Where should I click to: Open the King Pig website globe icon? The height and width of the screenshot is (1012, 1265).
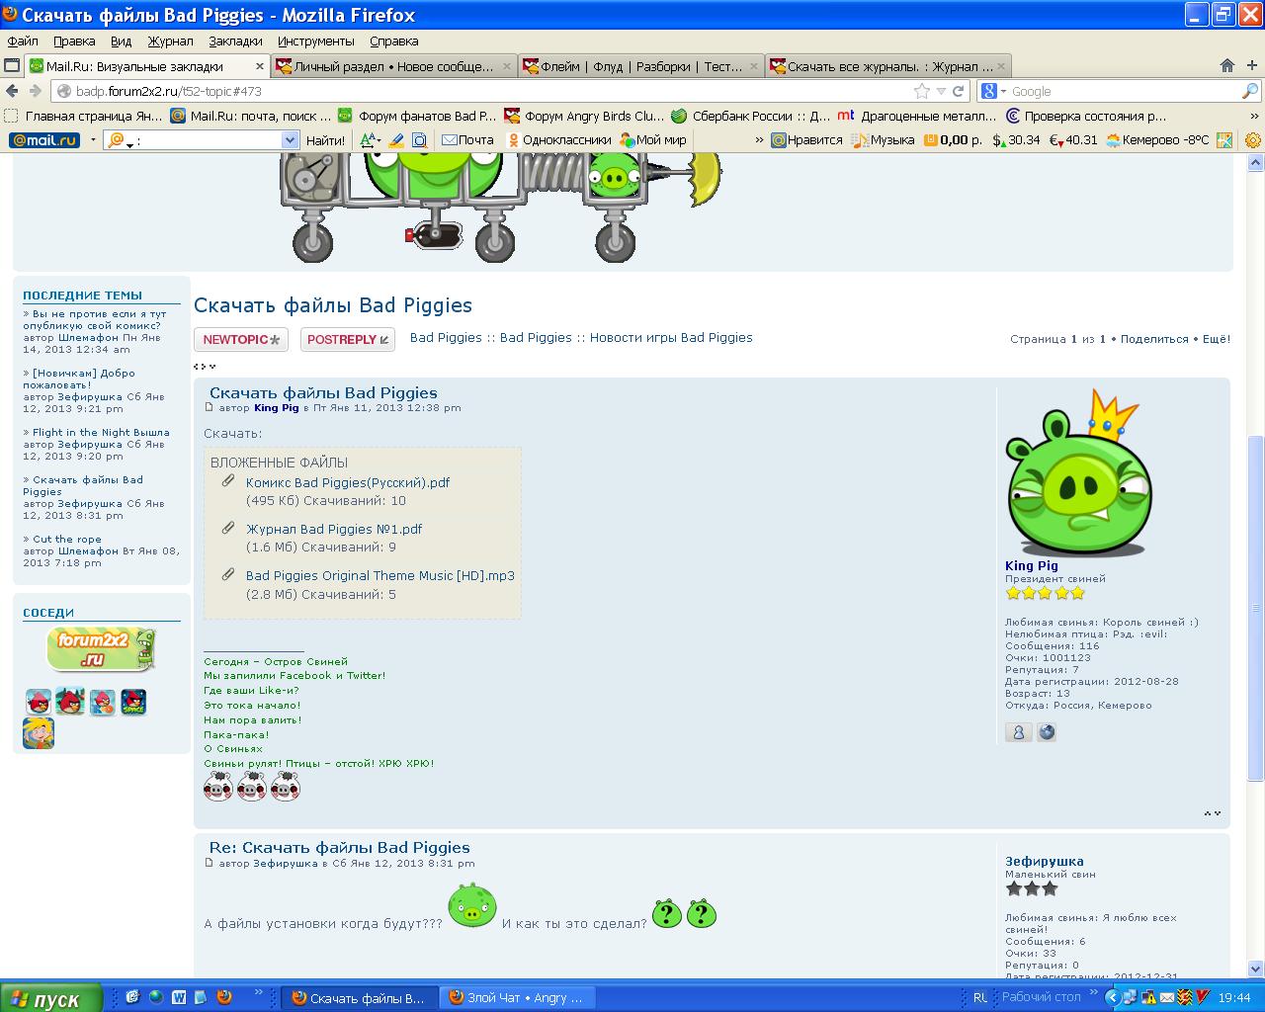(1047, 732)
